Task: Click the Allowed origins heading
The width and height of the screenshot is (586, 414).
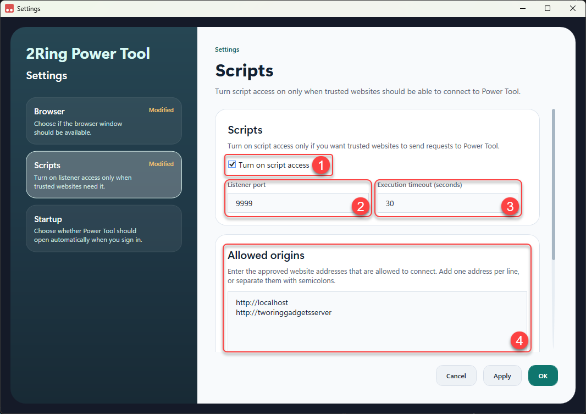Action: coord(266,255)
